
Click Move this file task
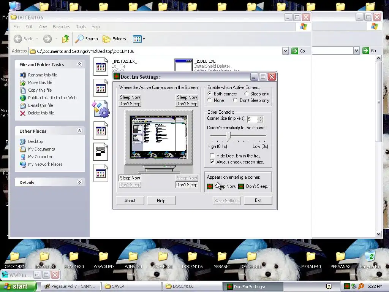click(40, 83)
